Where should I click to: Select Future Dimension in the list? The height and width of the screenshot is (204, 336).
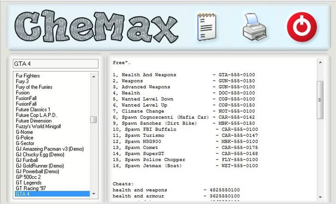[x=34, y=121]
